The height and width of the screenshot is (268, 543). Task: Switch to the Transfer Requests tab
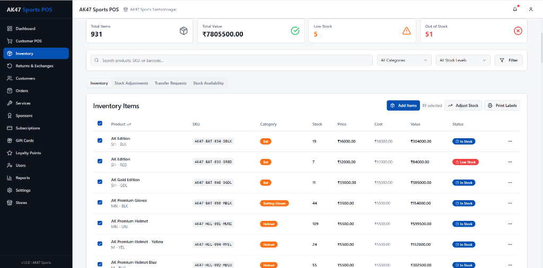click(x=170, y=83)
